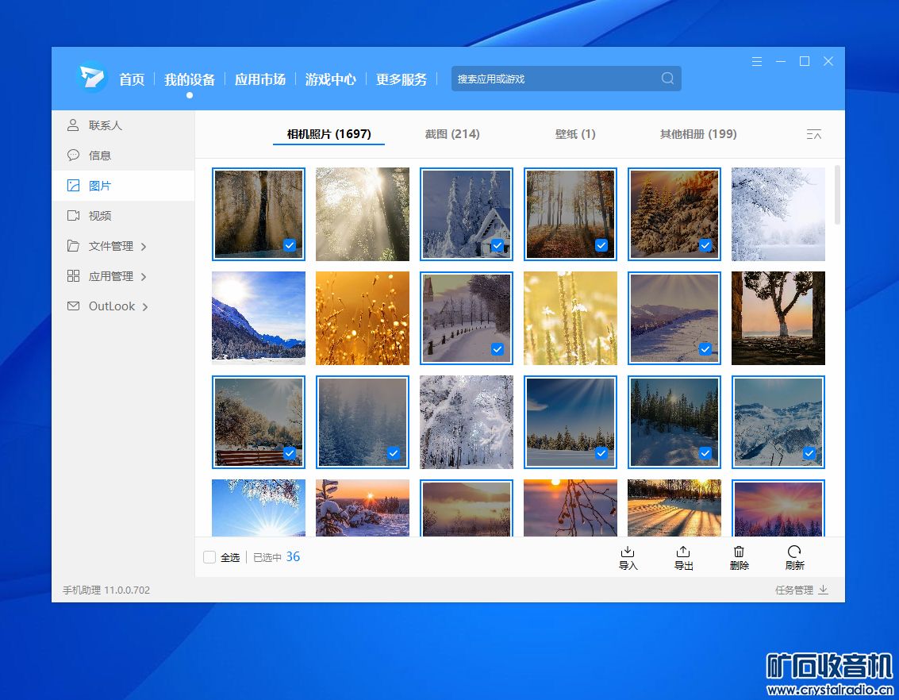Click the vertical scrollbar in photo grid
The image size is (899, 700).
coord(838,194)
